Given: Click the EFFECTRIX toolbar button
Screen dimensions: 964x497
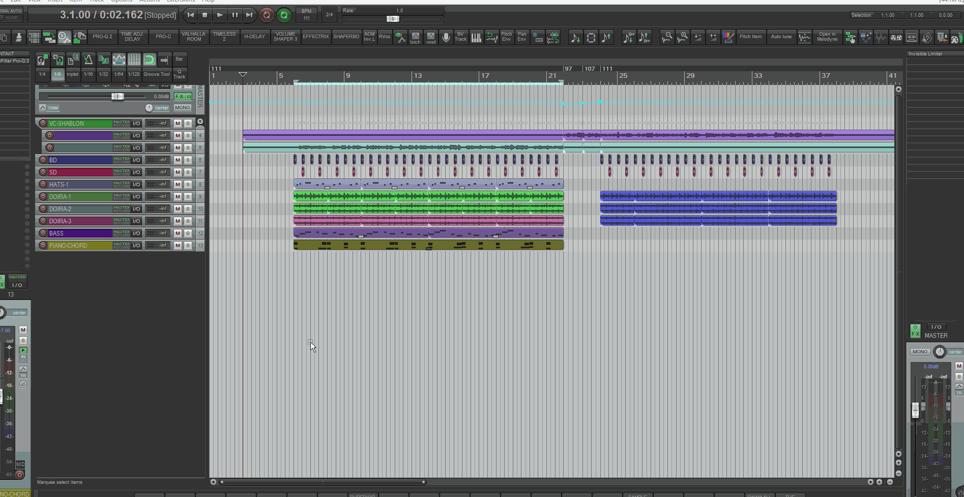Looking at the screenshot, I should [316, 37].
